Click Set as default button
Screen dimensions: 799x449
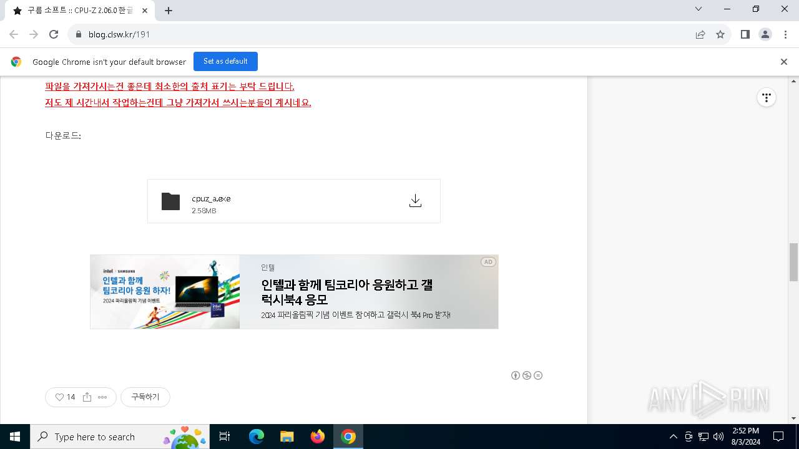click(x=225, y=61)
